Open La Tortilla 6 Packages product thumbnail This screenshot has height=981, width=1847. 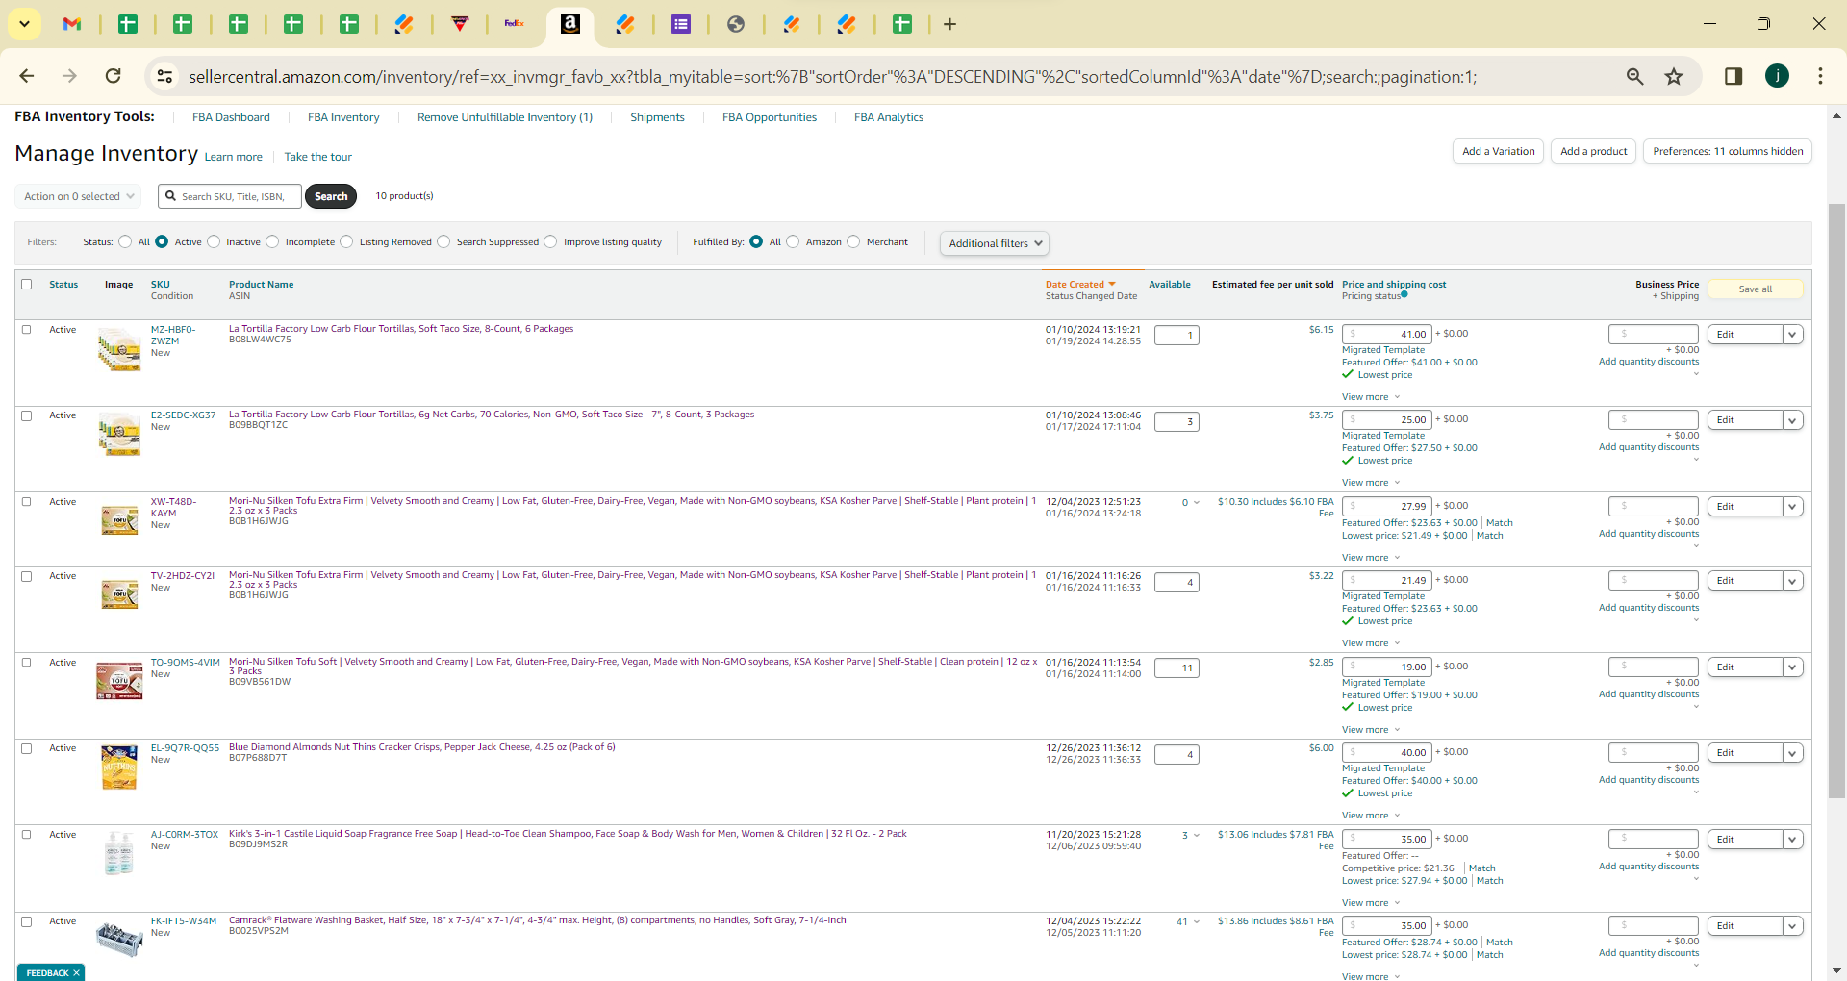[119, 349]
